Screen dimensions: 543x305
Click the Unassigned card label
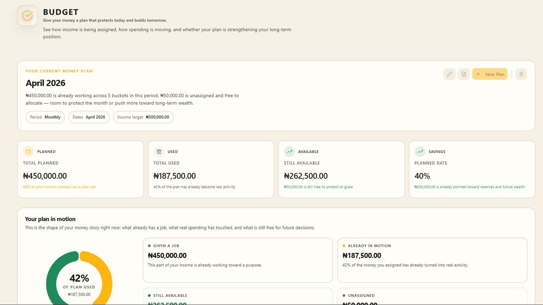361,295
